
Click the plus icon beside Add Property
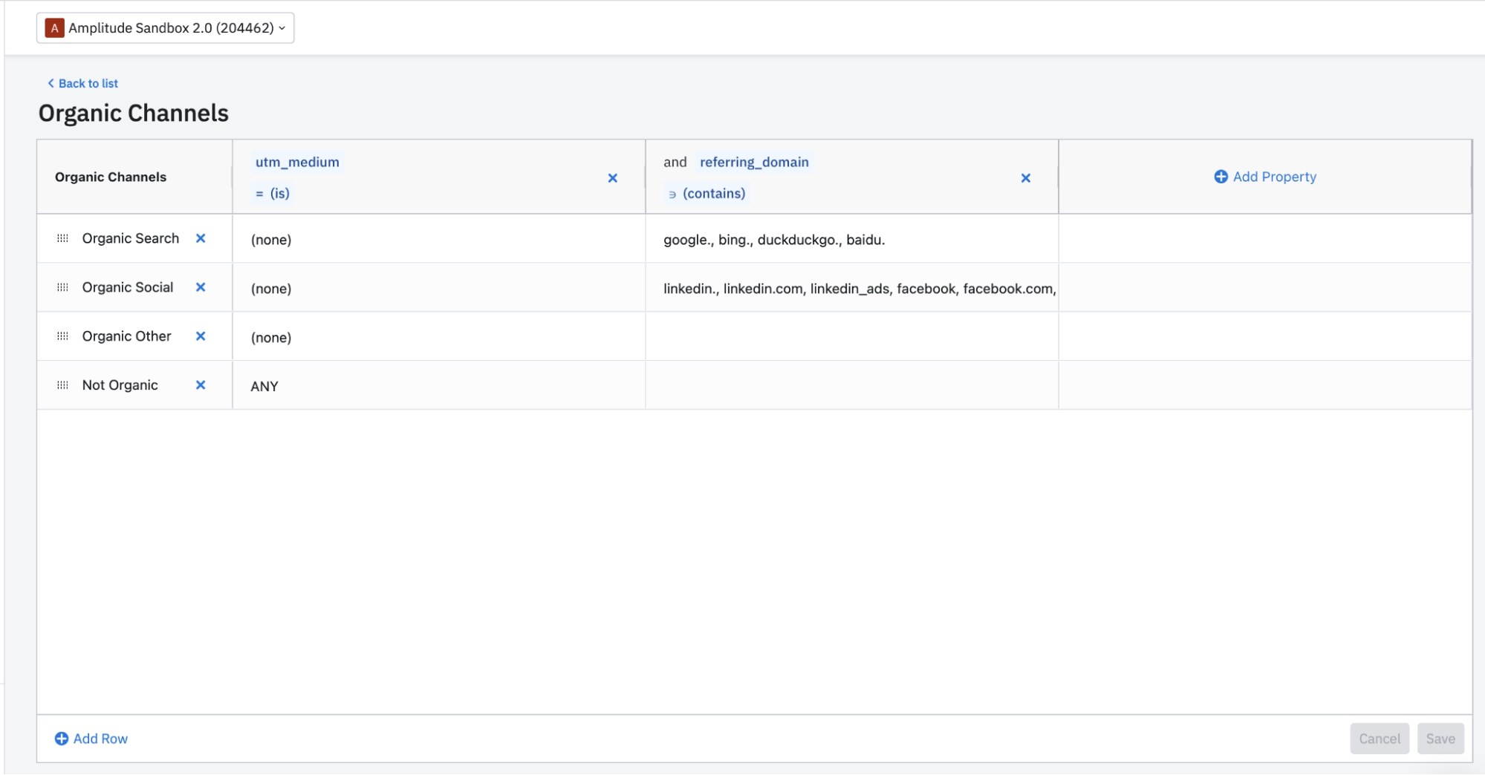point(1221,177)
